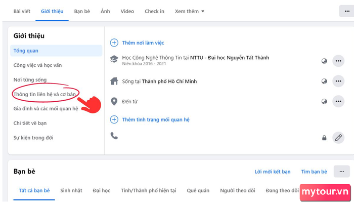Click Thêm tình trạng mối quan hệ link
354x205 pixels.
pyautogui.click(x=156, y=119)
